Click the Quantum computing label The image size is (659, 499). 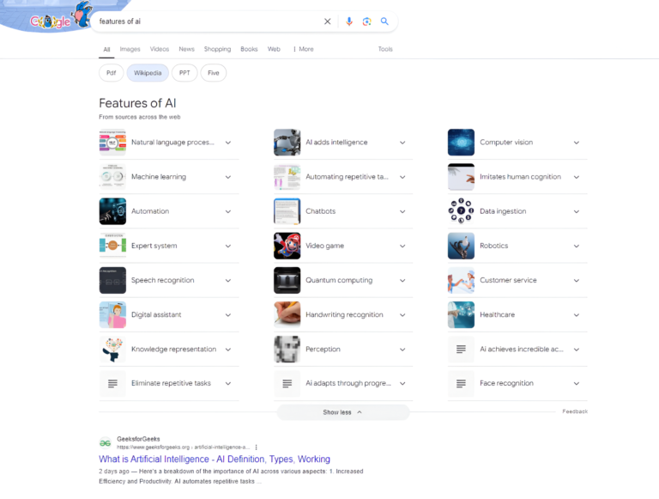click(x=339, y=280)
